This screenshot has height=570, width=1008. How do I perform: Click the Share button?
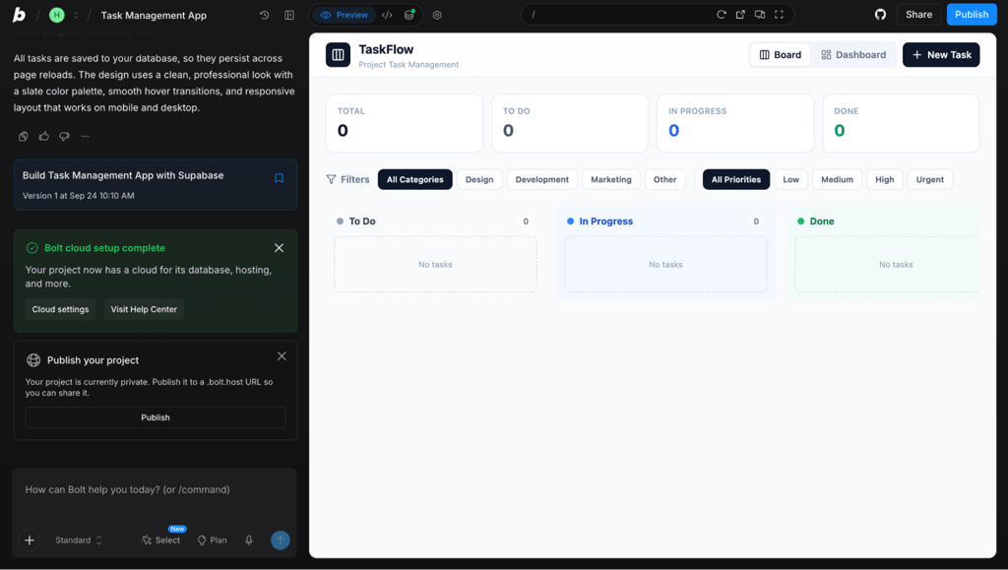918,15
